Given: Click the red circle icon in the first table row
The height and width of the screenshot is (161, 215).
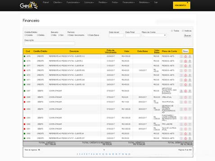Looking at the screenshot, I should coord(185,56).
